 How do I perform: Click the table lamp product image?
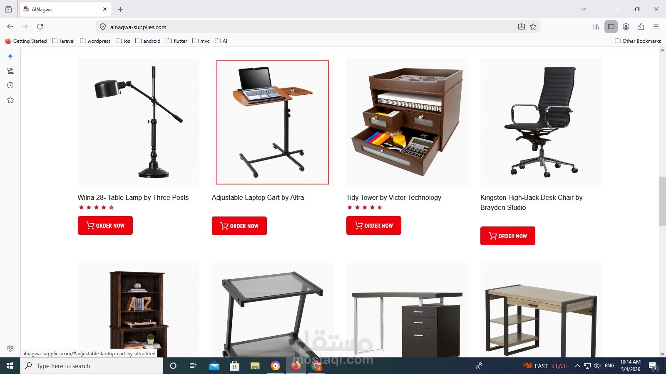(x=139, y=122)
